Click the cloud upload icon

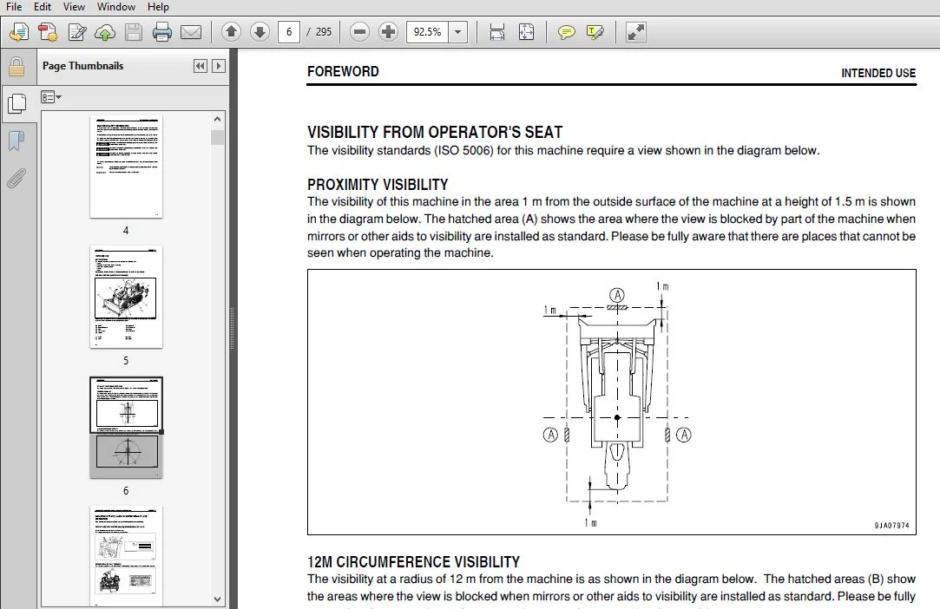click(x=105, y=32)
